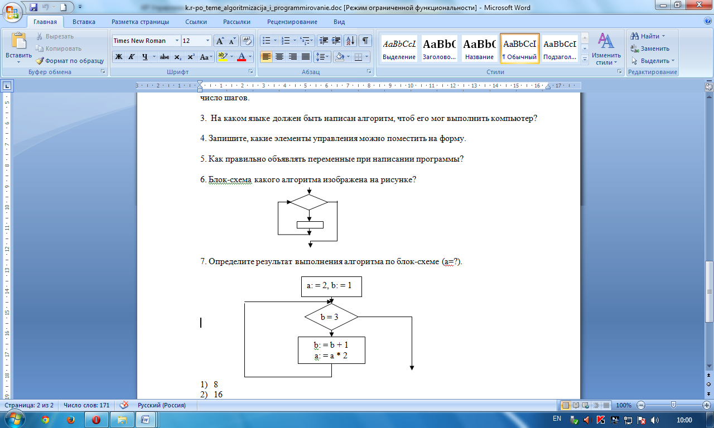Open font dialog launcher
The height and width of the screenshot is (428, 714).
pos(250,72)
